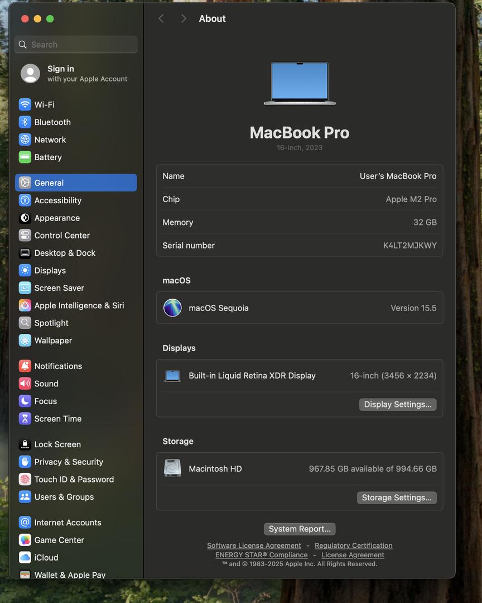
Task: Open Battery settings pane
Action: click(48, 157)
